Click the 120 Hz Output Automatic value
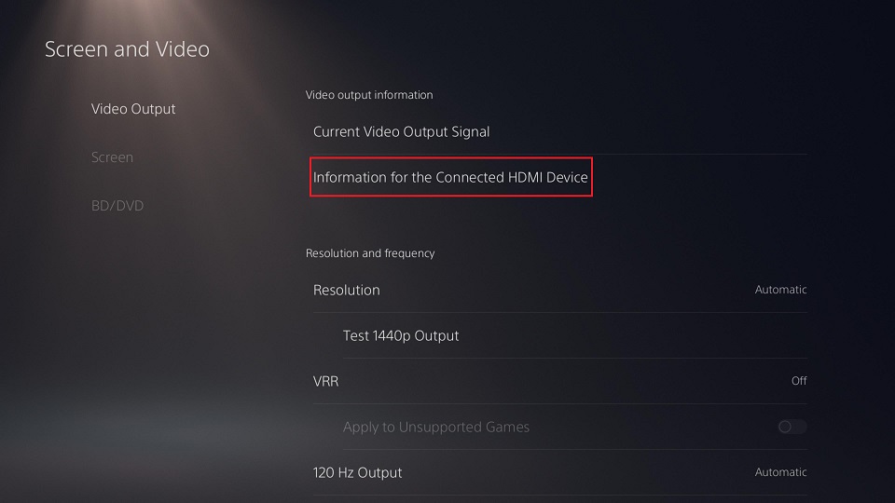This screenshot has width=895, height=503. (x=780, y=472)
